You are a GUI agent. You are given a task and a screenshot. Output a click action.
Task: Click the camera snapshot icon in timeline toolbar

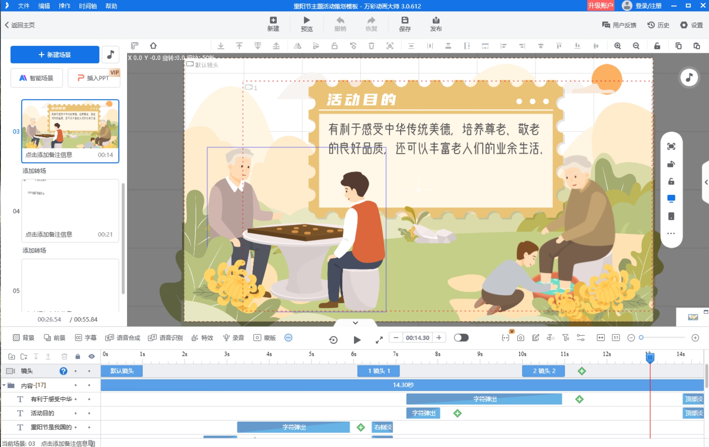520,338
